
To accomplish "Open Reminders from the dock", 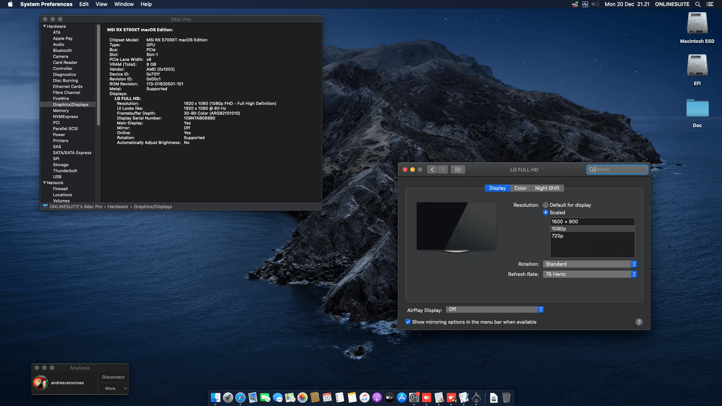I will coord(340,397).
